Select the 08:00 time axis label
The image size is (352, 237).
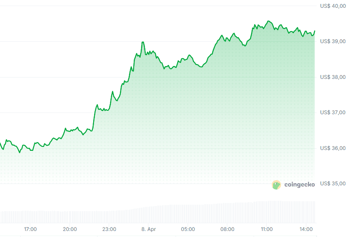click(x=227, y=229)
